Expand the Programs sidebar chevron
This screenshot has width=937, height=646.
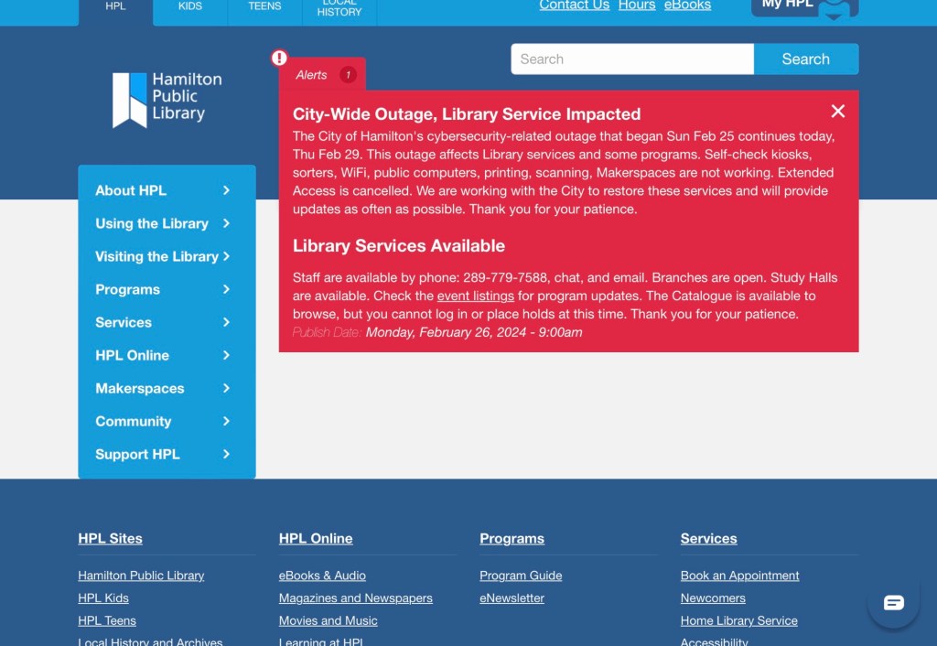pos(226,289)
